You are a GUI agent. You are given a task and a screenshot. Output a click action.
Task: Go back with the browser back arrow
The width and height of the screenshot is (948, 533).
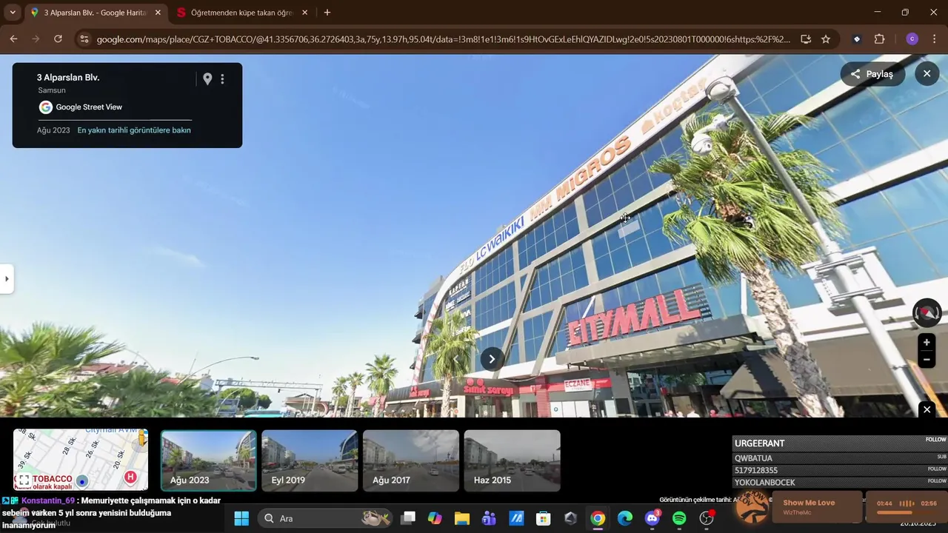13,39
